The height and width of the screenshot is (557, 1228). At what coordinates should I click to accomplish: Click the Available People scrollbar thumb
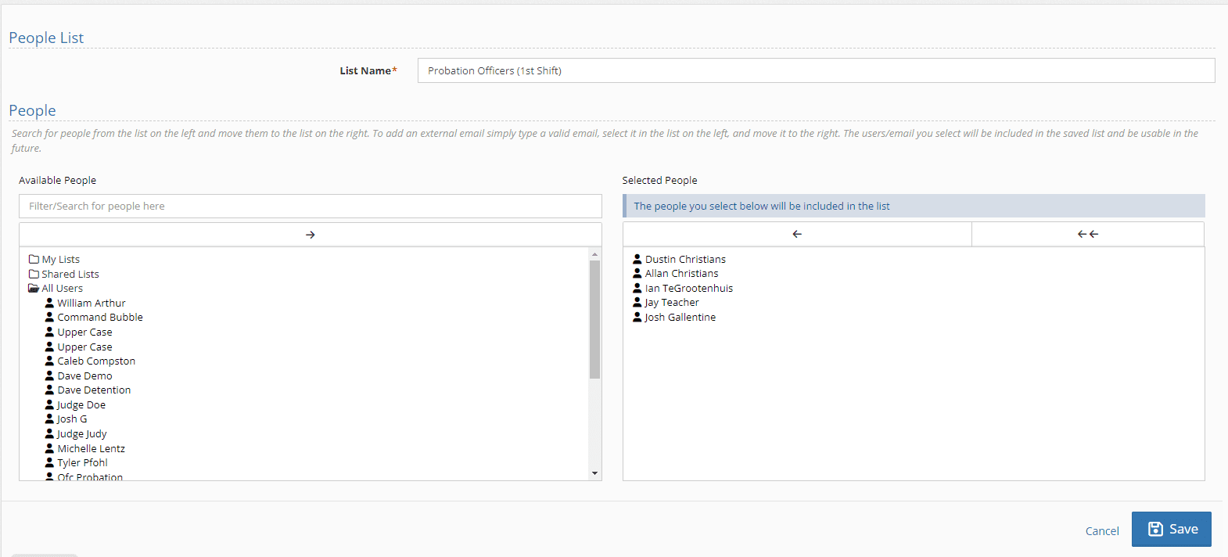[x=594, y=319]
